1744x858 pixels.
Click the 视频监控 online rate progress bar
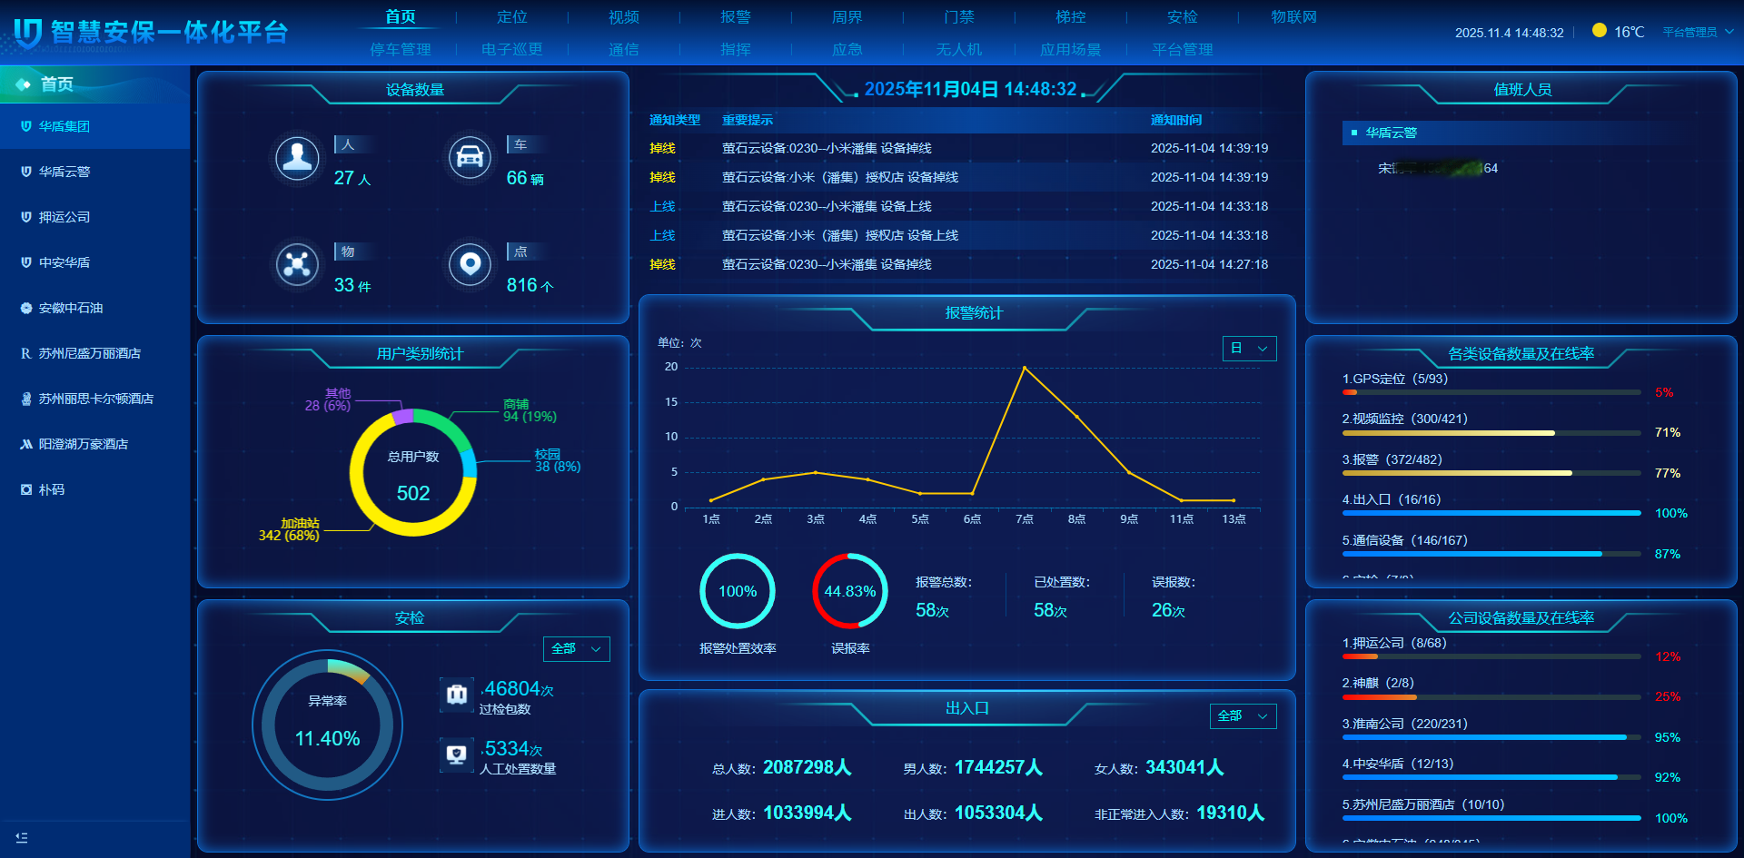(x=1490, y=433)
